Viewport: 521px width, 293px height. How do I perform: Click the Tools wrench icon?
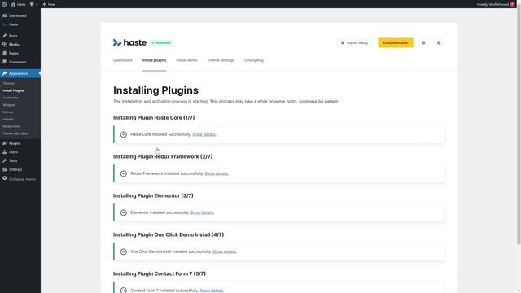point(5,160)
